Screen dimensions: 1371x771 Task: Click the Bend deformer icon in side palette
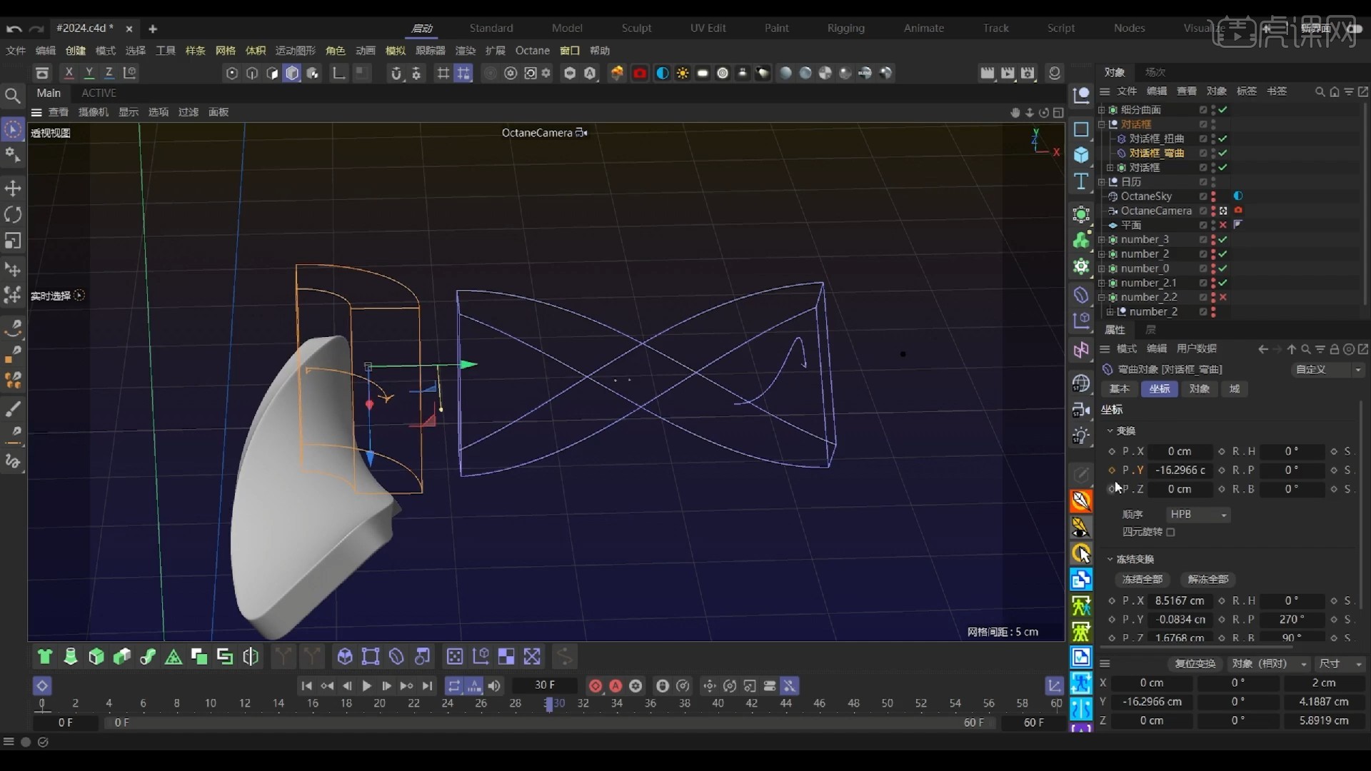1081,295
